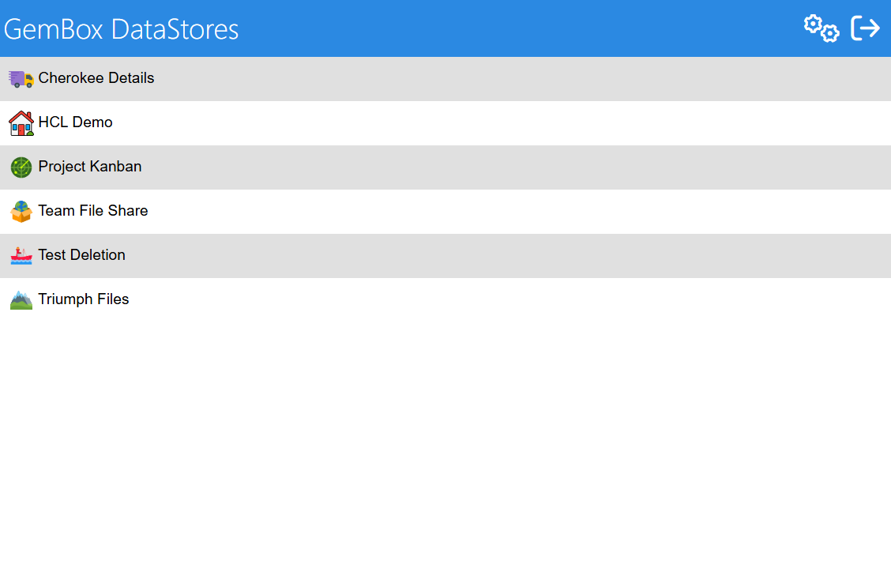Click the logout arrow icon
Screen dimensions: 891x568
[x=865, y=28]
